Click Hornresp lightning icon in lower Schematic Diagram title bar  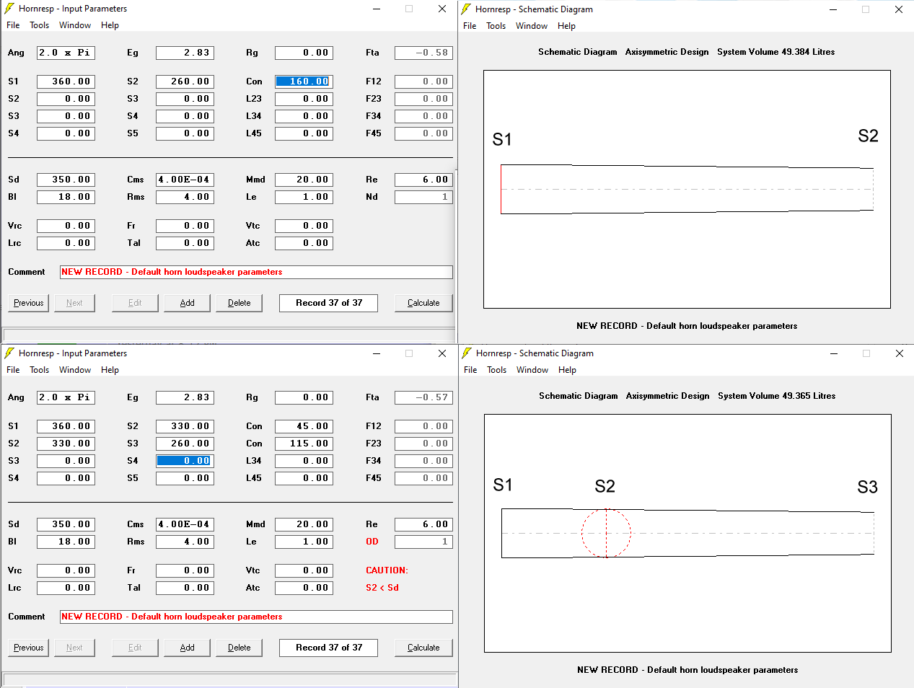467,353
